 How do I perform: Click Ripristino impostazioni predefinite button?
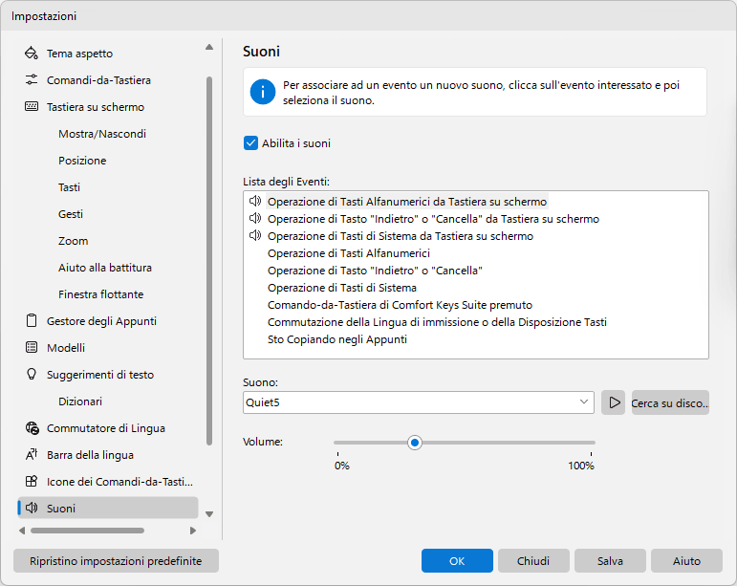coord(116,560)
